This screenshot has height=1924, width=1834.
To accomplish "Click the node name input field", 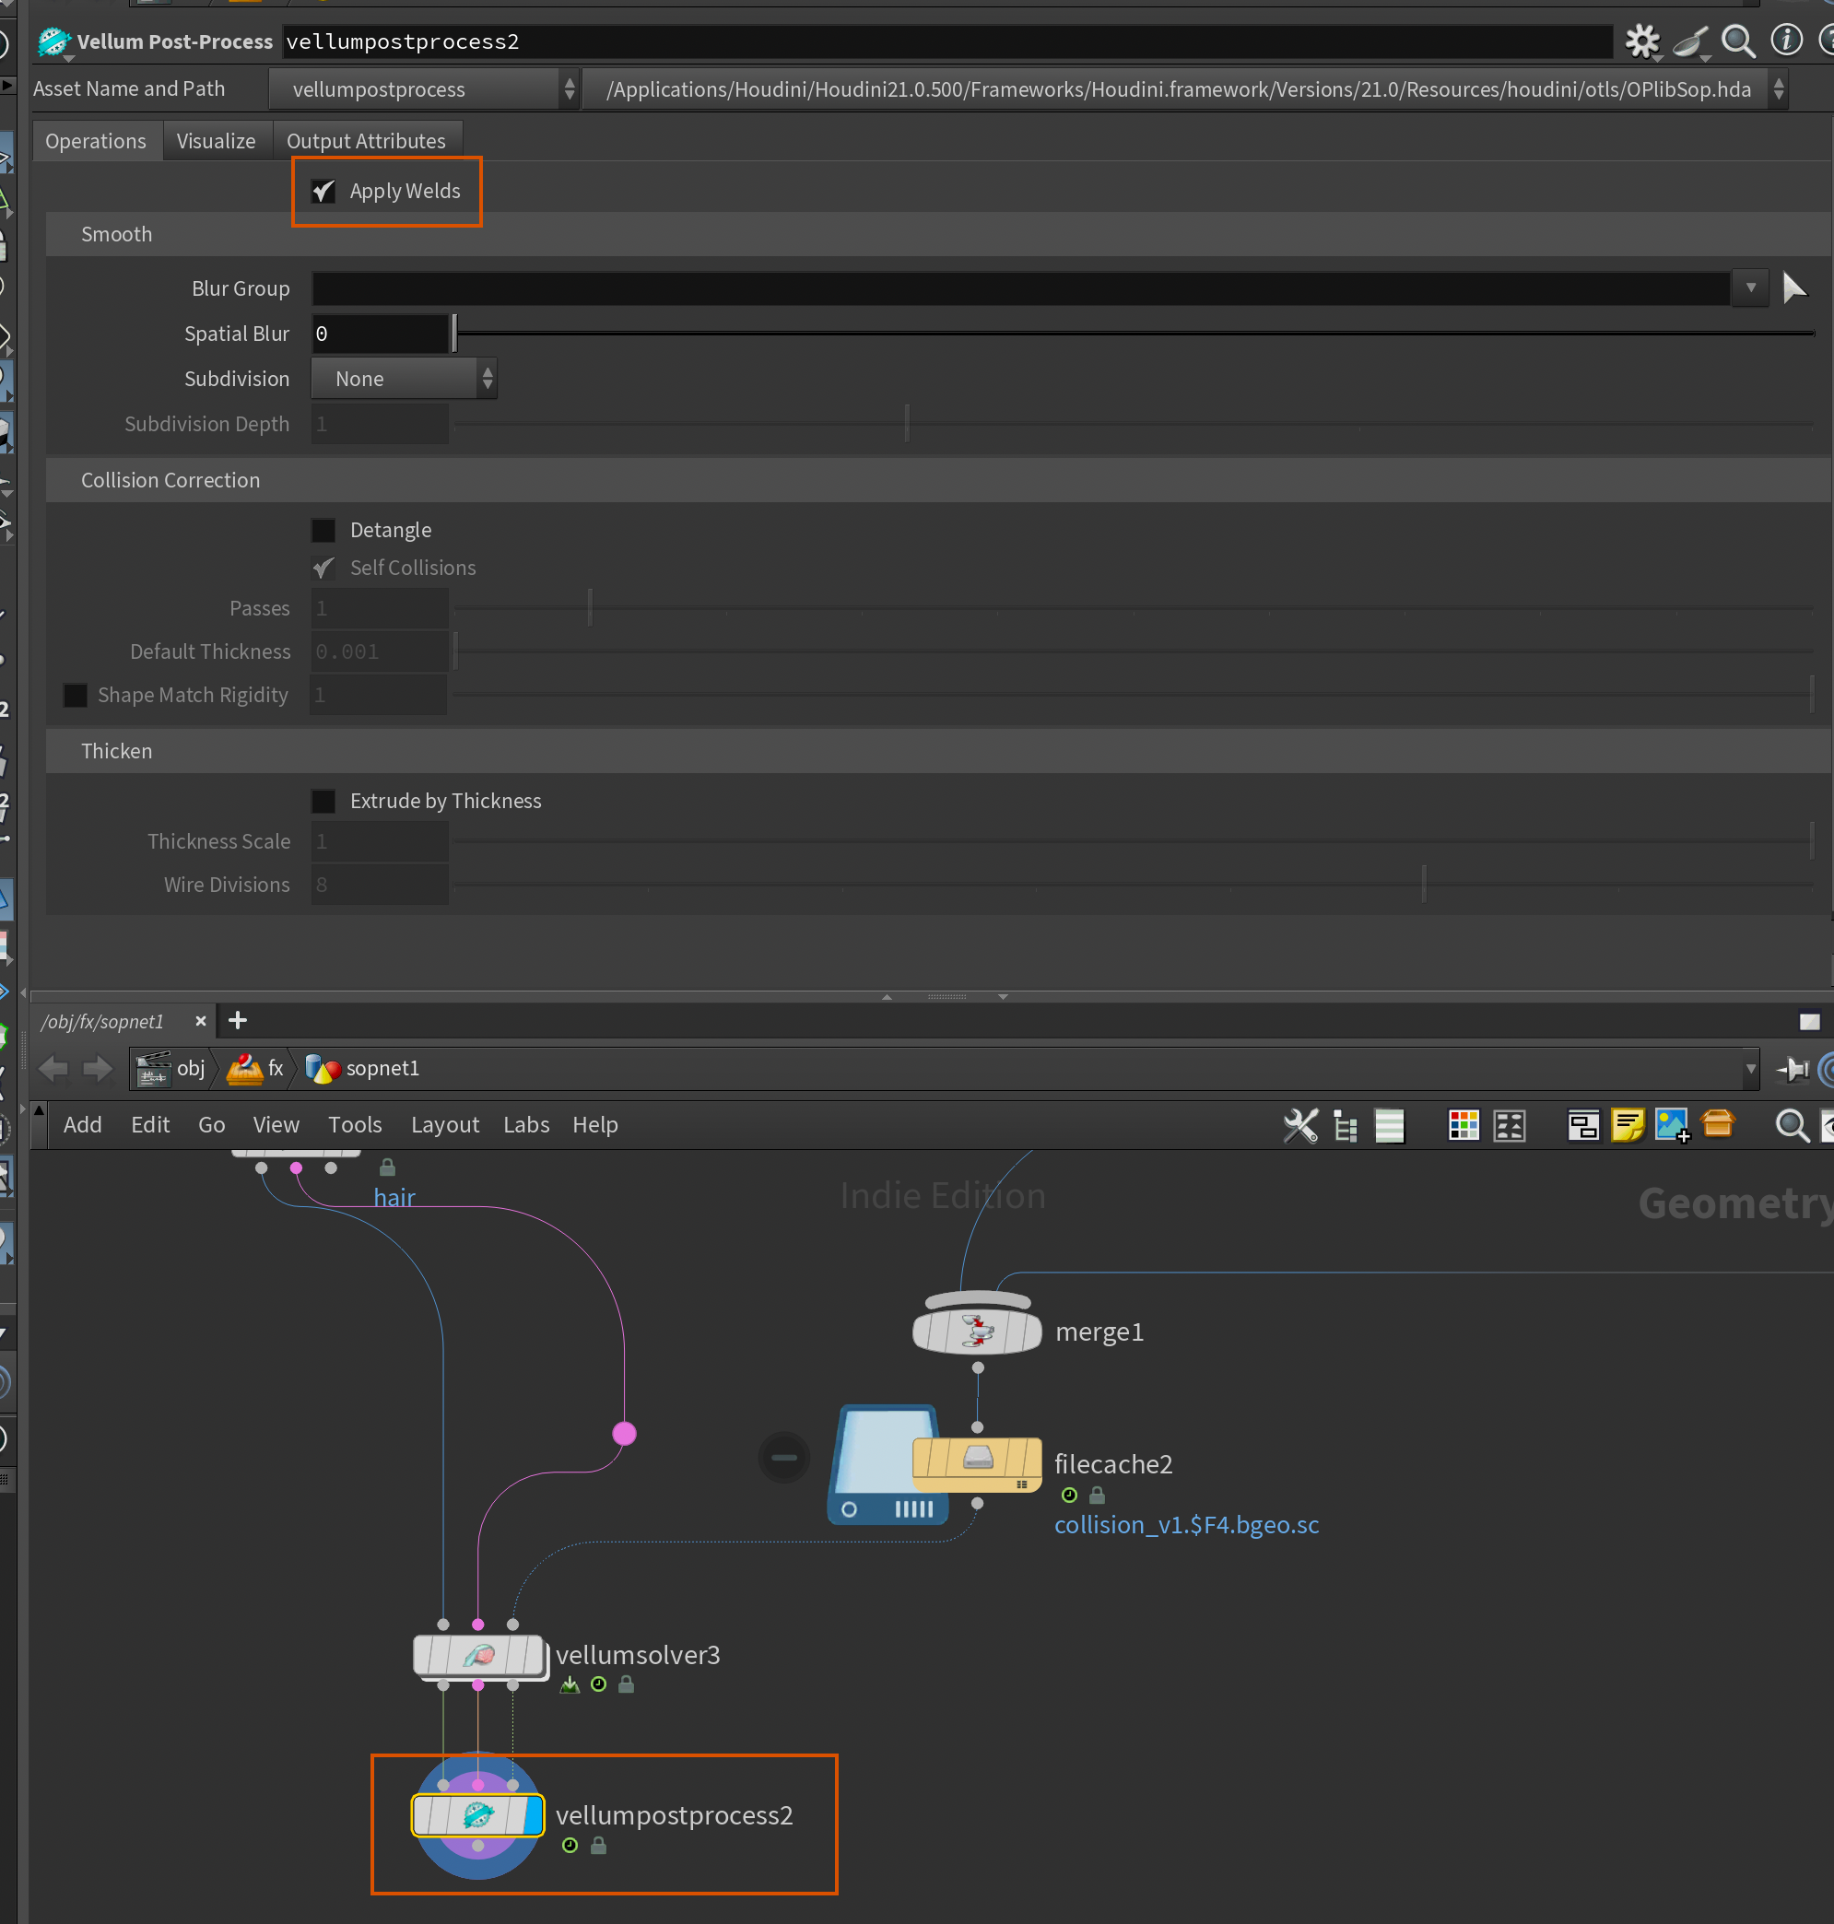I will pos(945,41).
